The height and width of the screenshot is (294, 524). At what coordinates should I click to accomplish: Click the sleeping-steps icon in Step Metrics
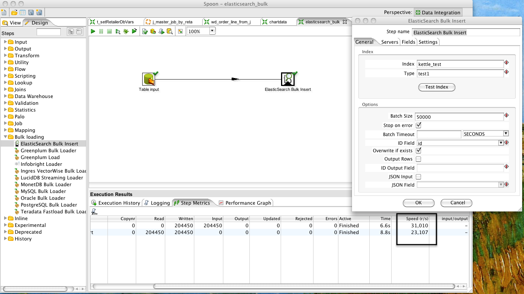coord(94,212)
